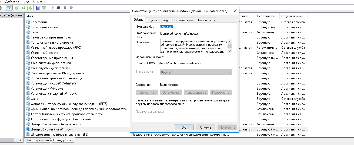354x145 pixels.
Task: Click the Start service play icon
Action: pyautogui.click(x=52, y=8)
